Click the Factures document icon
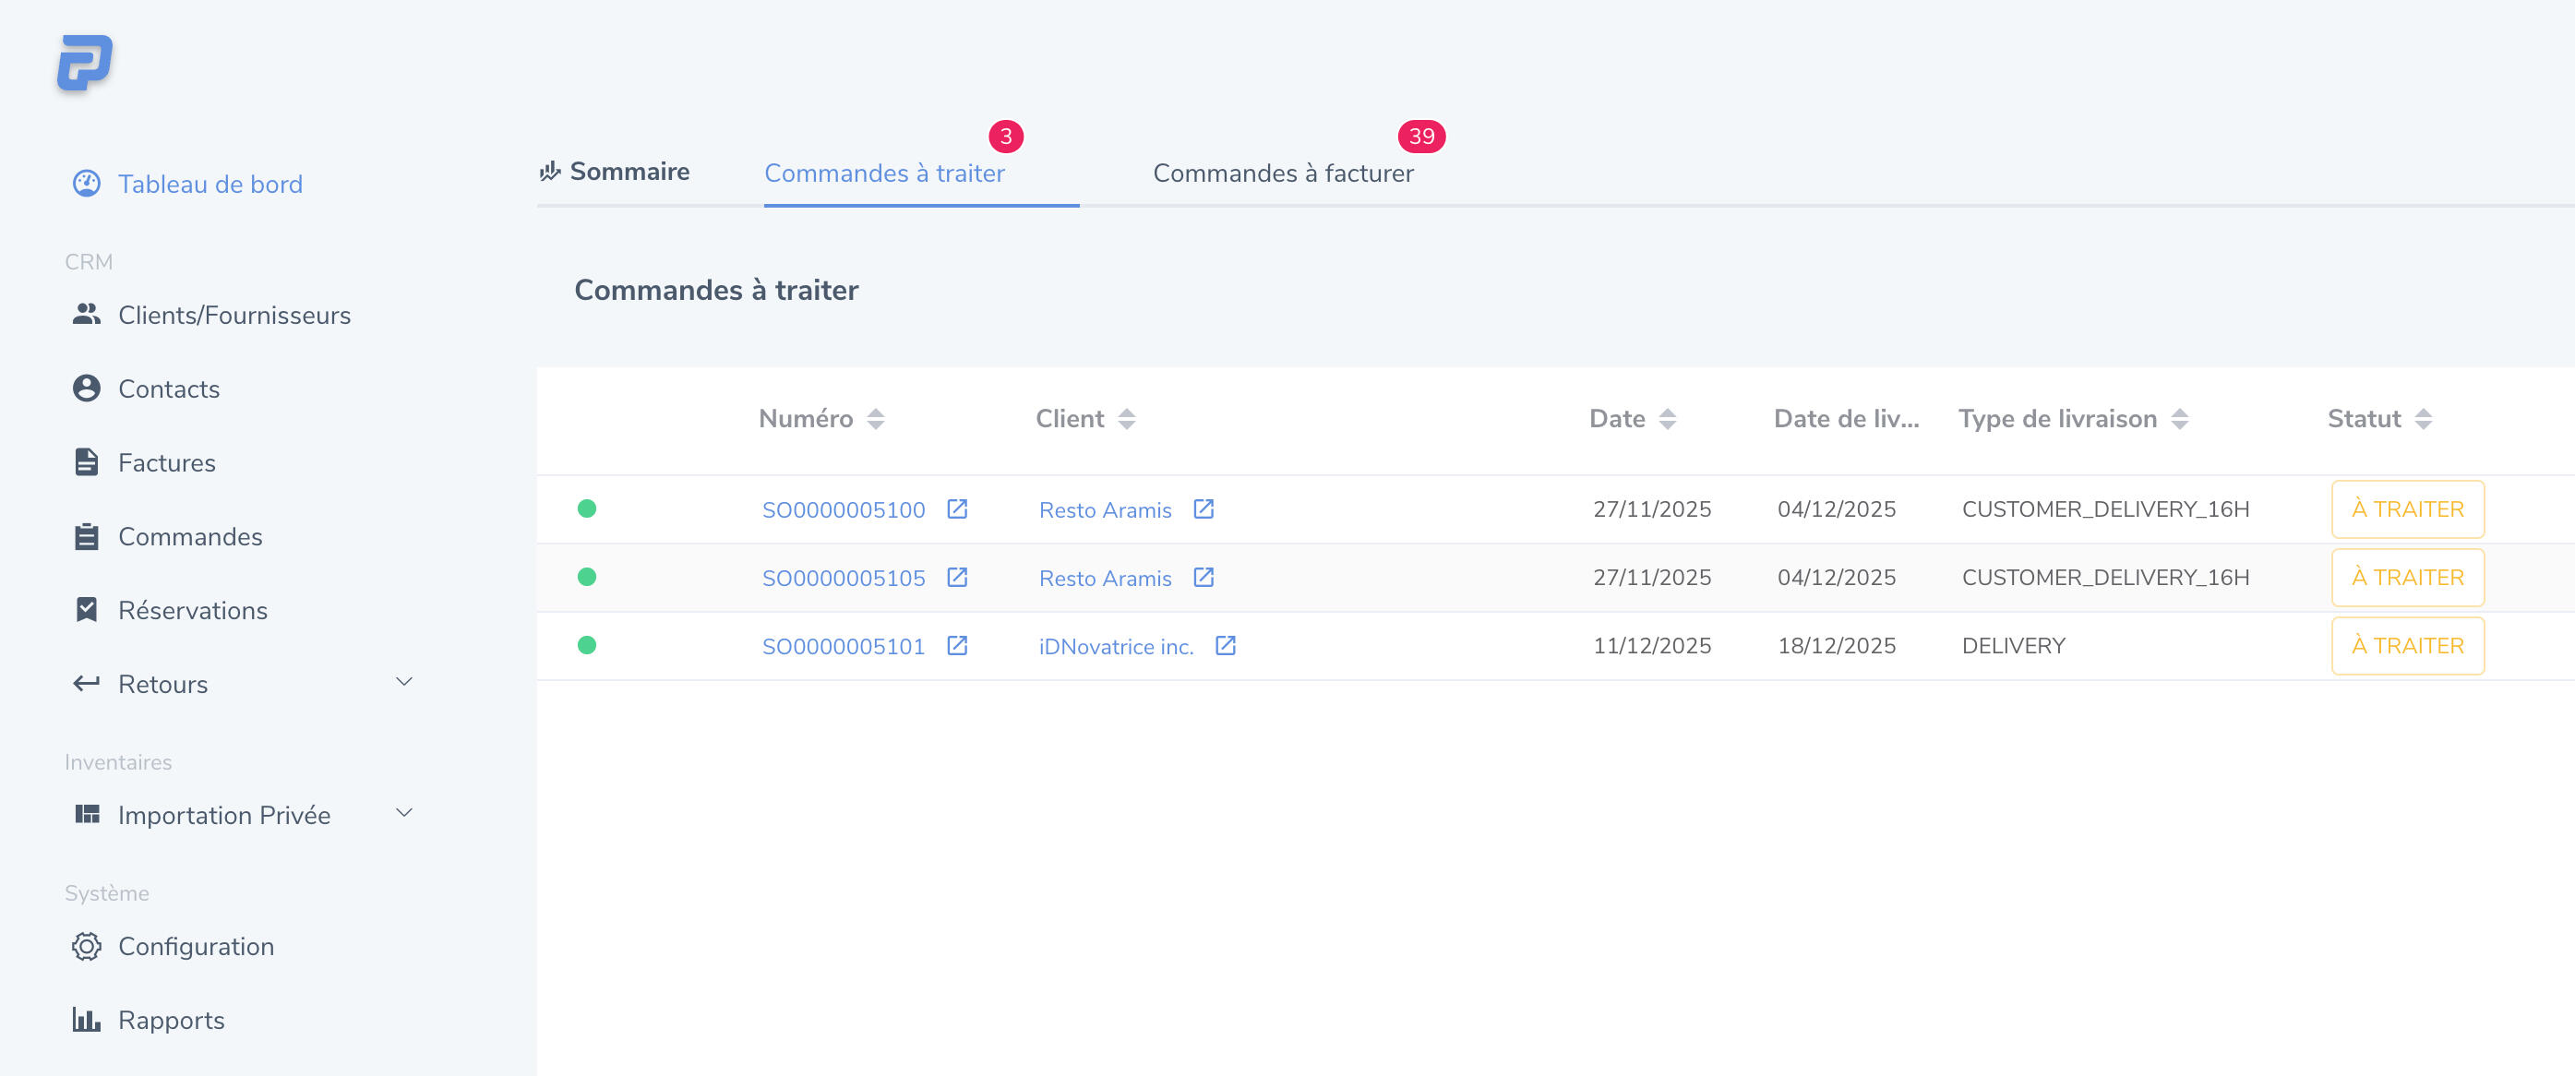This screenshot has height=1076, width=2575. click(x=87, y=462)
